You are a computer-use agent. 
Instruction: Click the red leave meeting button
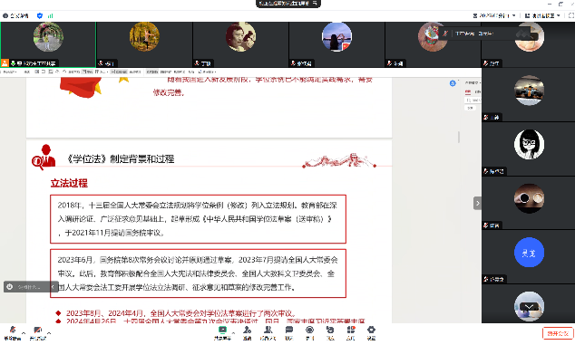click(558, 333)
